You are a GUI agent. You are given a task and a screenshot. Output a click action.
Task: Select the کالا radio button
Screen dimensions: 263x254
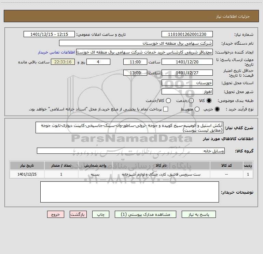pyautogui.click(x=209, y=101)
